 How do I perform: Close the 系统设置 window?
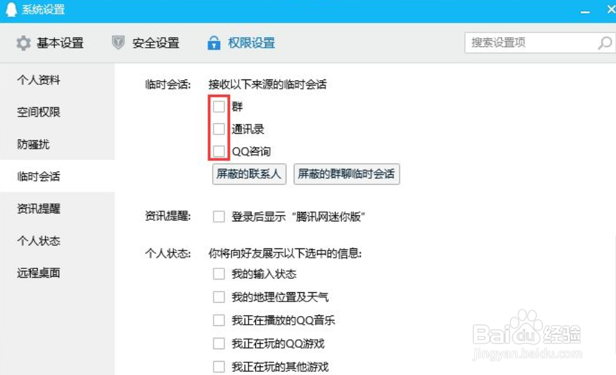pyautogui.click(x=611, y=9)
